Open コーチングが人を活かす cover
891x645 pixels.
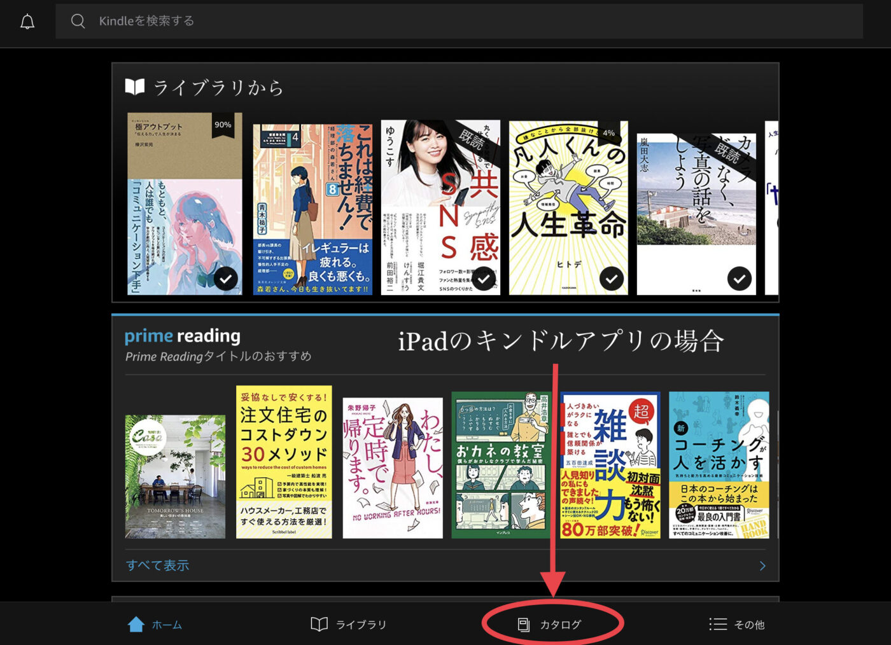tap(719, 465)
